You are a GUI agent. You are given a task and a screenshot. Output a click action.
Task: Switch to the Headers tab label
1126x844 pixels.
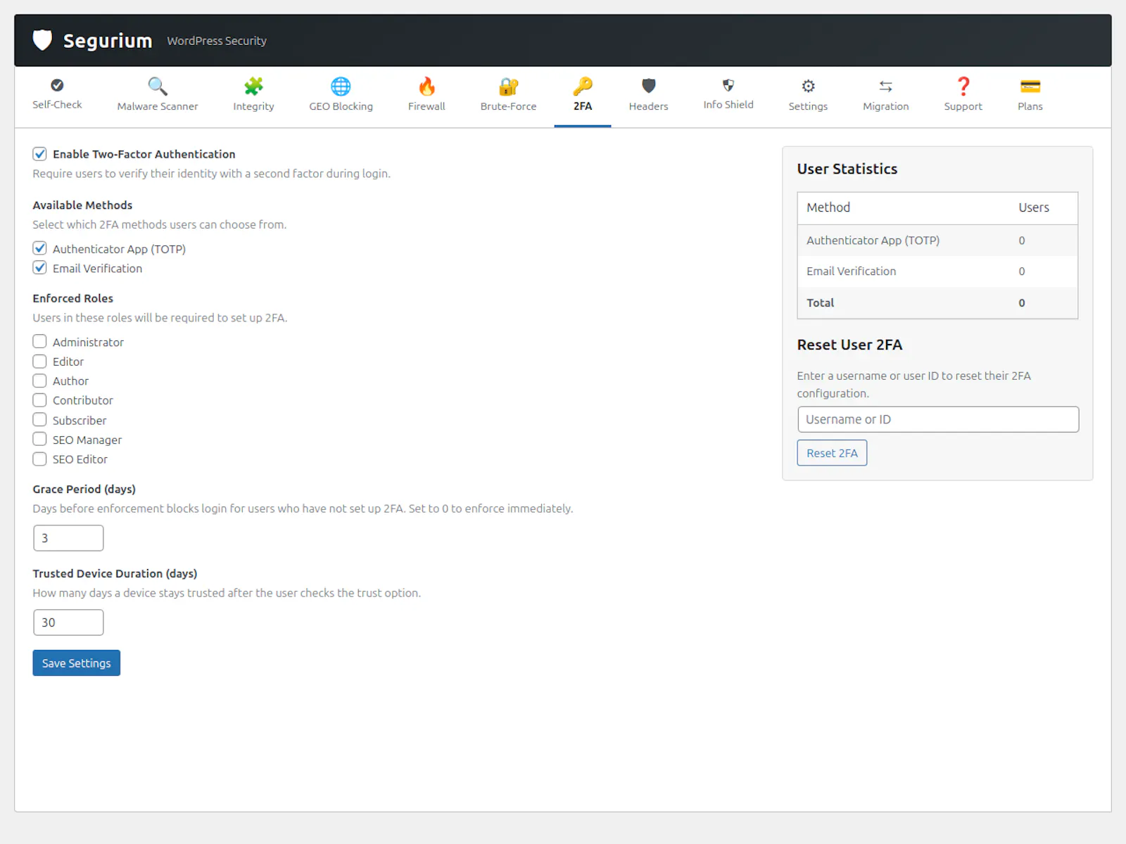pos(649,106)
